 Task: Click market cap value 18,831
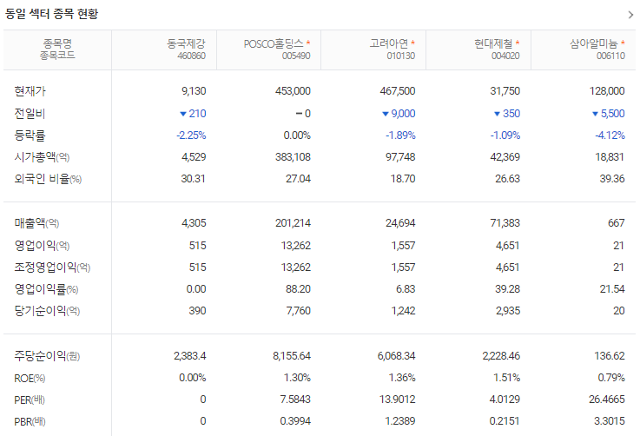[x=610, y=157]
